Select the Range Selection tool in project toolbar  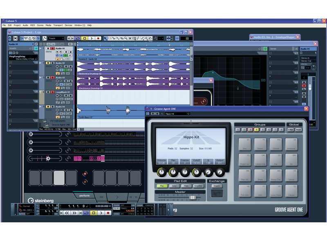(x=110, y=38)
